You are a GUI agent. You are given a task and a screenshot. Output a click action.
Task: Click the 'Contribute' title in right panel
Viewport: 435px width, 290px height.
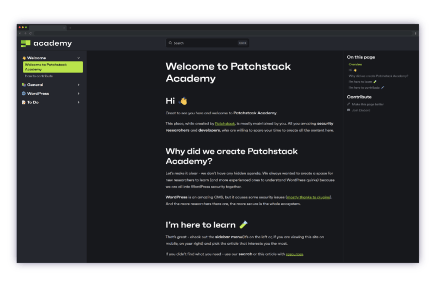359,97
